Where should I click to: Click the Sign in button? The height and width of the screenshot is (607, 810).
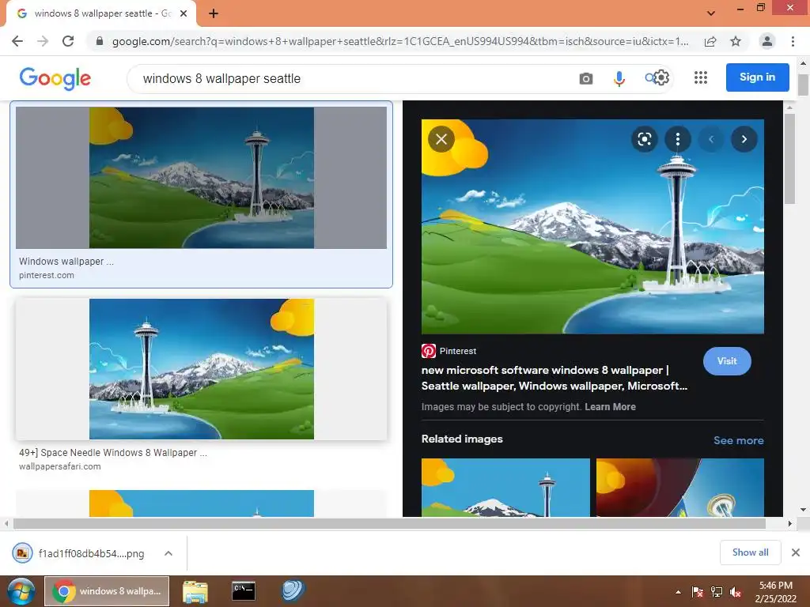pyautogui.click(x=757, y=77)
